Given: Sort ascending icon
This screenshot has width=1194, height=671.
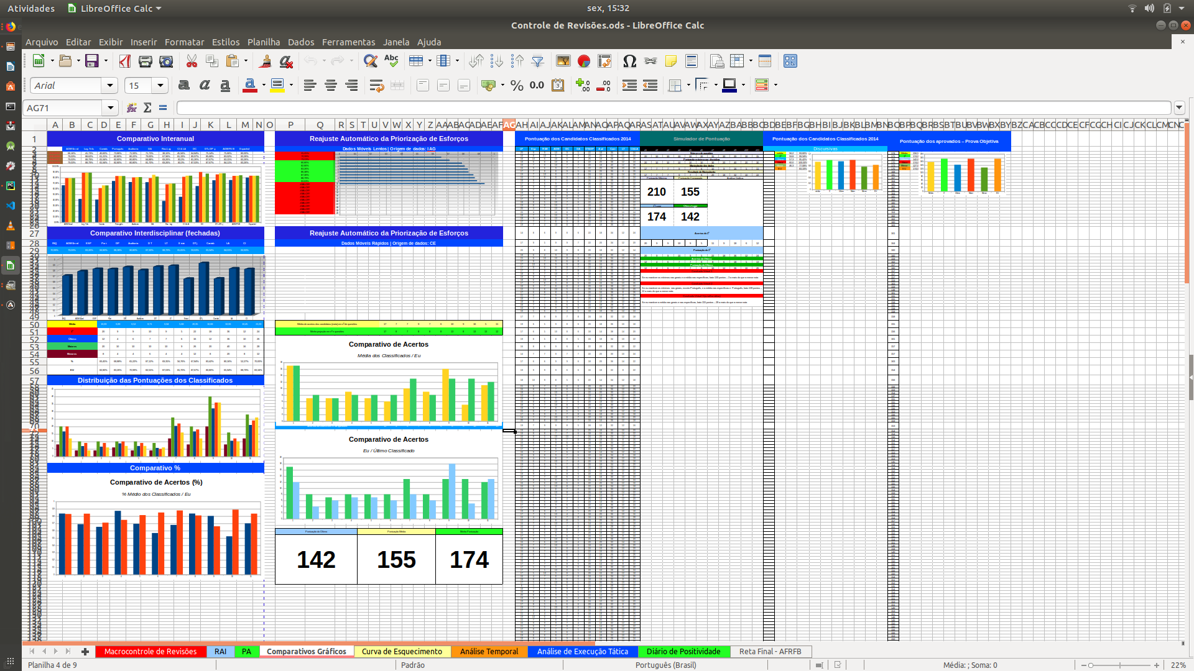Looking at the screenshot, I should click(x=476, y=61).
